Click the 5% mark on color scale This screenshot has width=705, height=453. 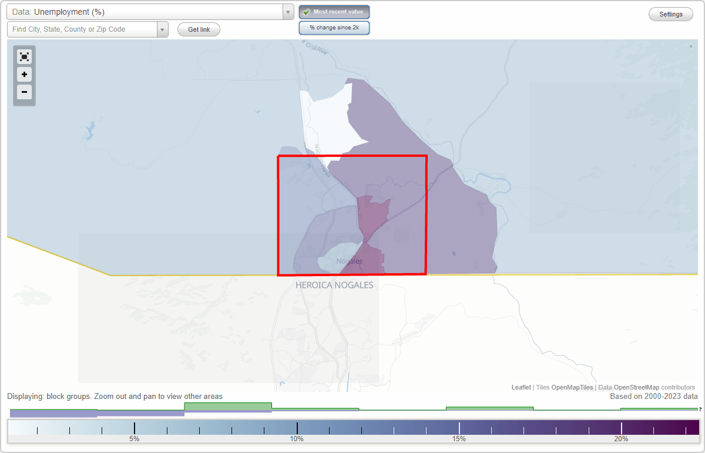point(135,439)
